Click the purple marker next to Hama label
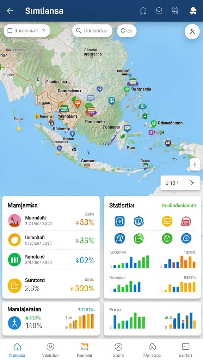 pos(151,132)
